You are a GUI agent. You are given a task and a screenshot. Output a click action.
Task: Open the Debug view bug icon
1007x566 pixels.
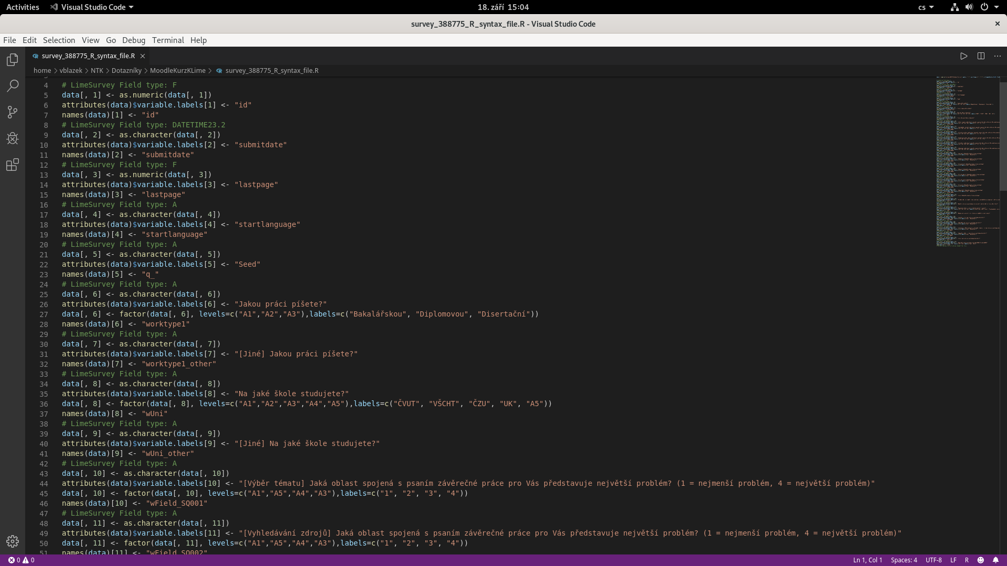click(x=13, y=138)
